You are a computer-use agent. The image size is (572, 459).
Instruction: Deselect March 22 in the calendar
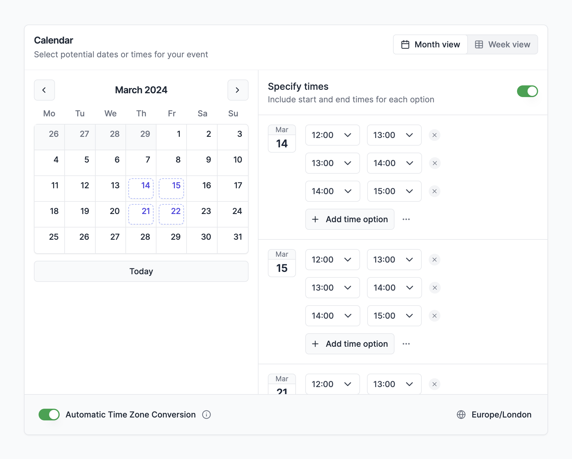click(171, 214)
